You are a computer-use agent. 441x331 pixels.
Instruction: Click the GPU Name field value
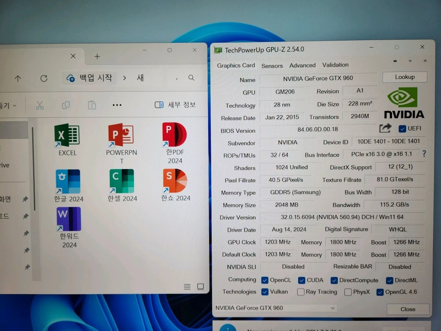click(x=318, y=78)
